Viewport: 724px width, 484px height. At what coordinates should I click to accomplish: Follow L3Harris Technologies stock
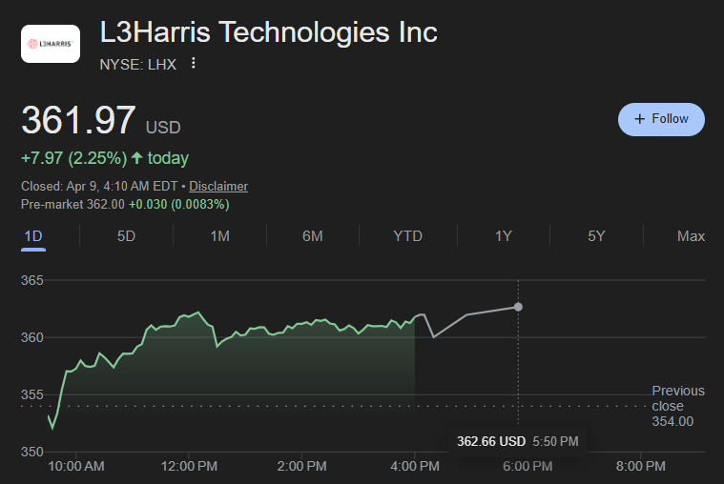[661, 119]
